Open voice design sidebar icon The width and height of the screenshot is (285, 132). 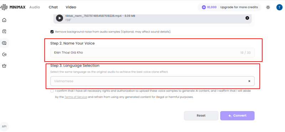tap(4, 54)
